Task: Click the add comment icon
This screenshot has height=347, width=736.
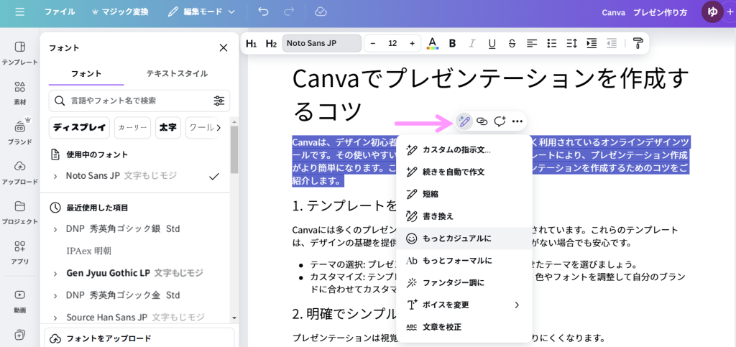Action: (500, 121)
